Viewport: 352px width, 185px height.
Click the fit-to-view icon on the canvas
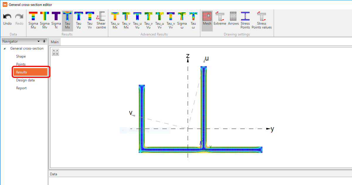pyautogui.click(x=55, y=52)
